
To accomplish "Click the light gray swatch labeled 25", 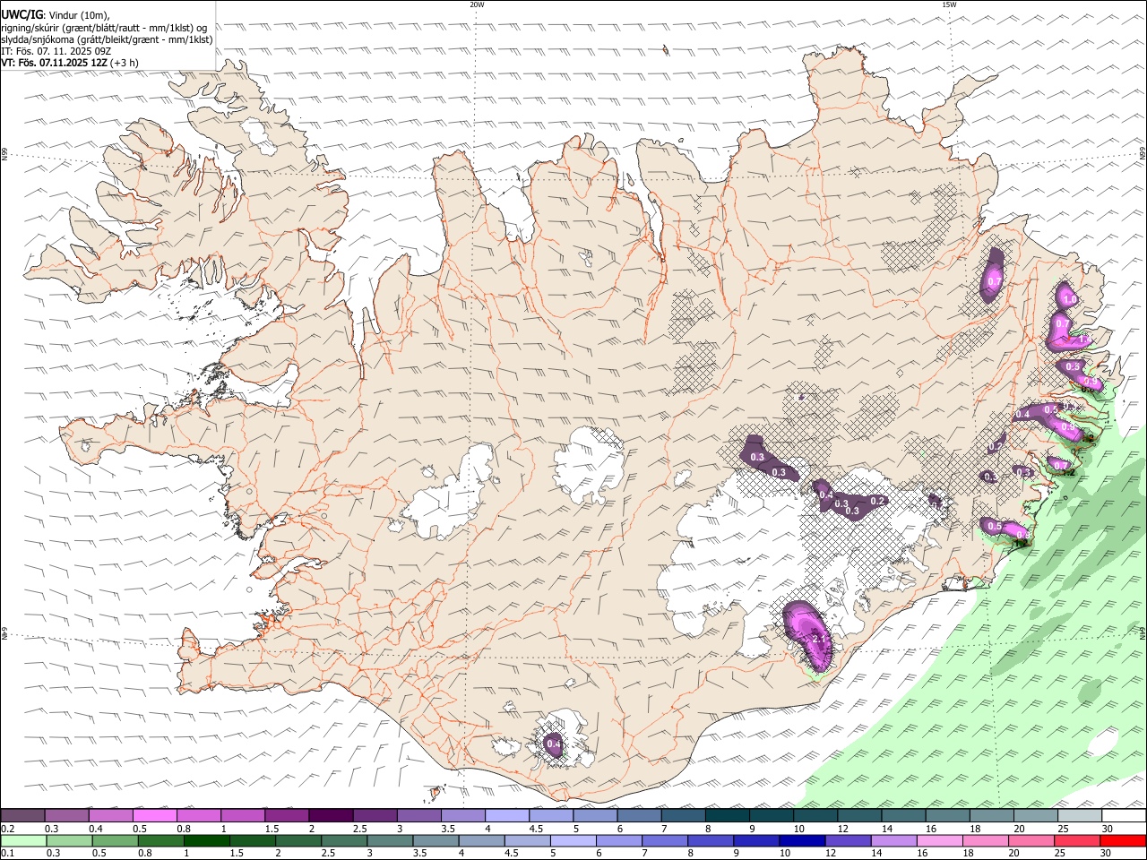I will tap(1079, 815).
